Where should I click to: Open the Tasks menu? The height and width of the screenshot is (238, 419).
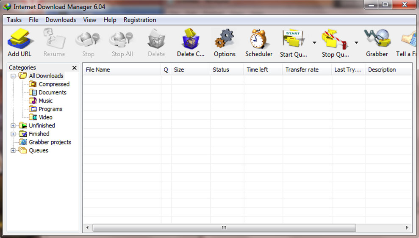[x=14, y=20]
